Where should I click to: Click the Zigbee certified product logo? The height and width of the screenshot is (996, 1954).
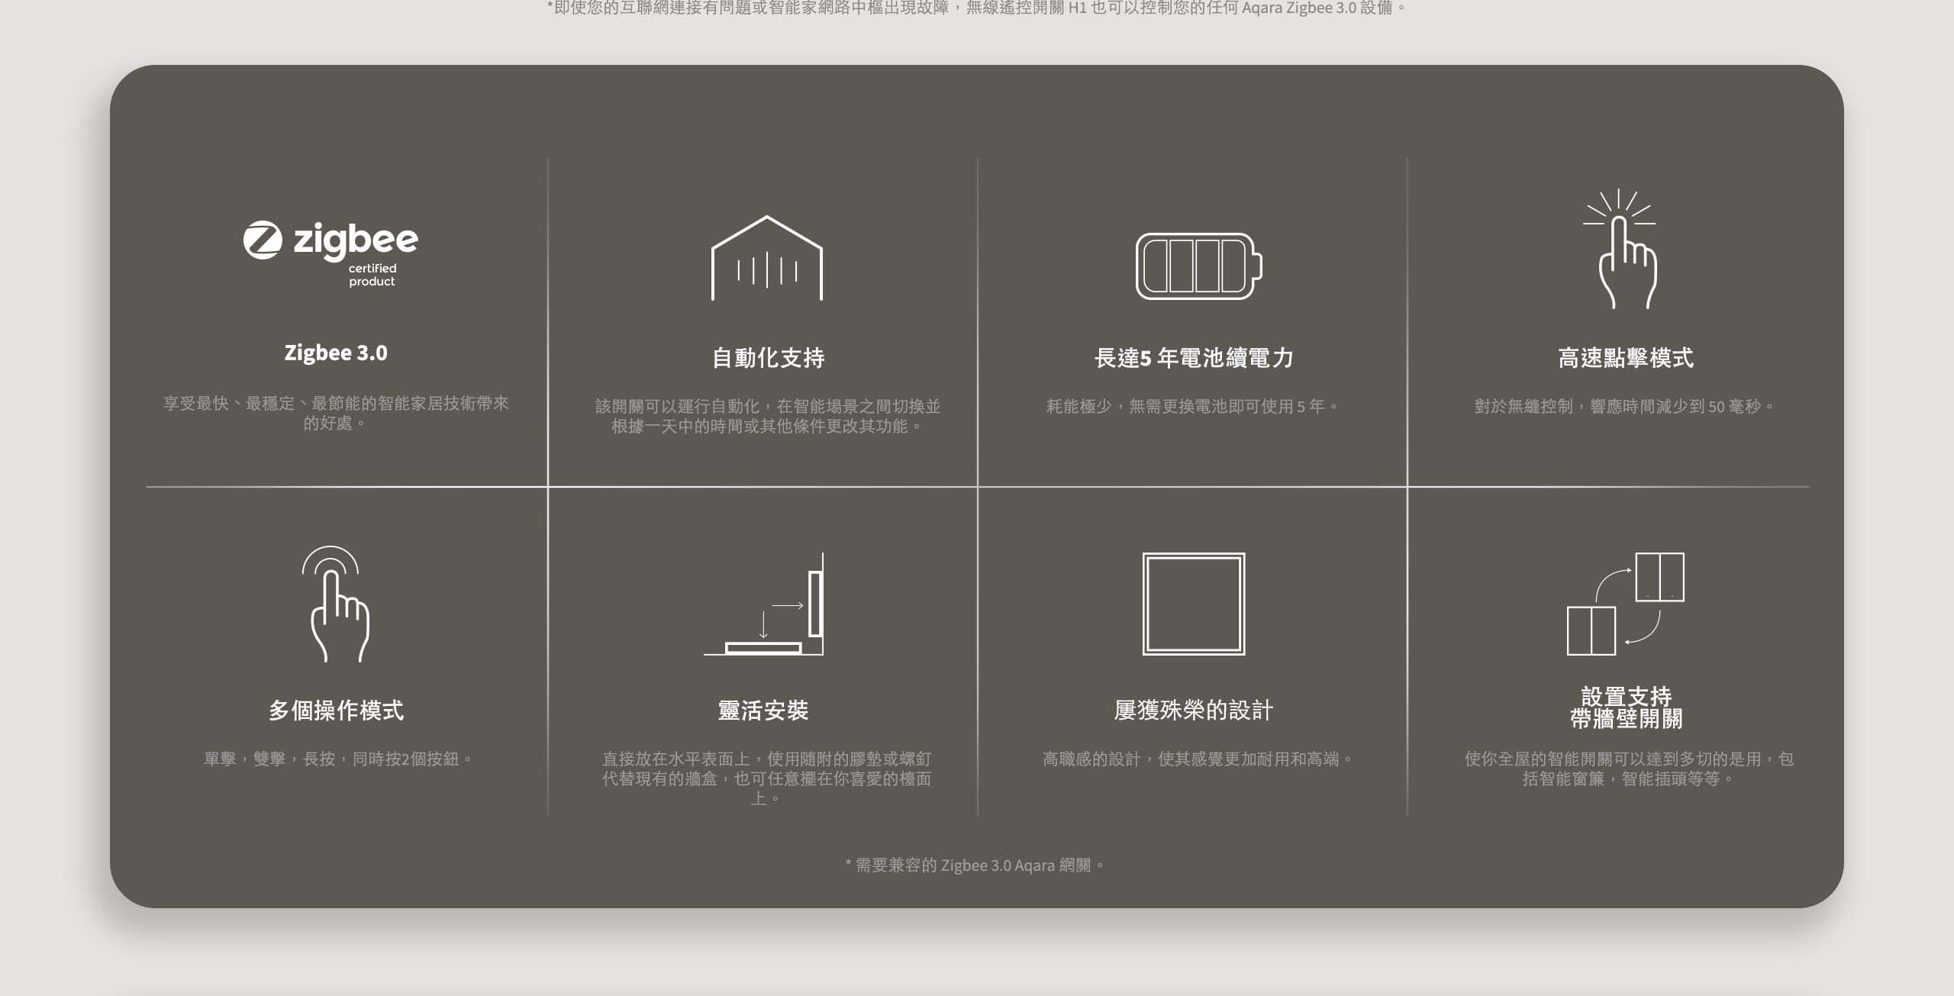[x=331, y=253]
